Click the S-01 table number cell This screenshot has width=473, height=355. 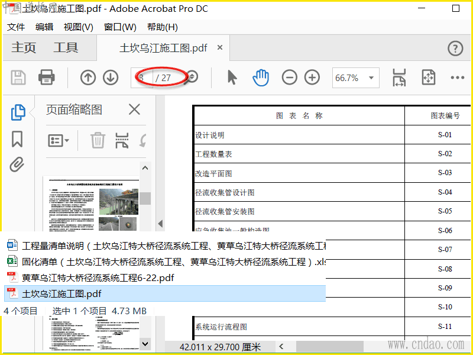click(438, 135)
